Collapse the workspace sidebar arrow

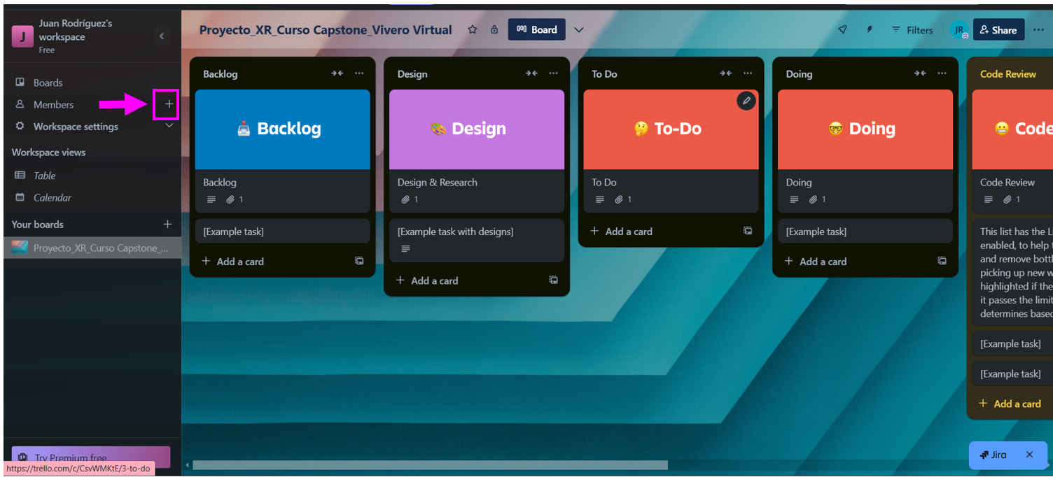pyautogui.click(x=162, y=36)
